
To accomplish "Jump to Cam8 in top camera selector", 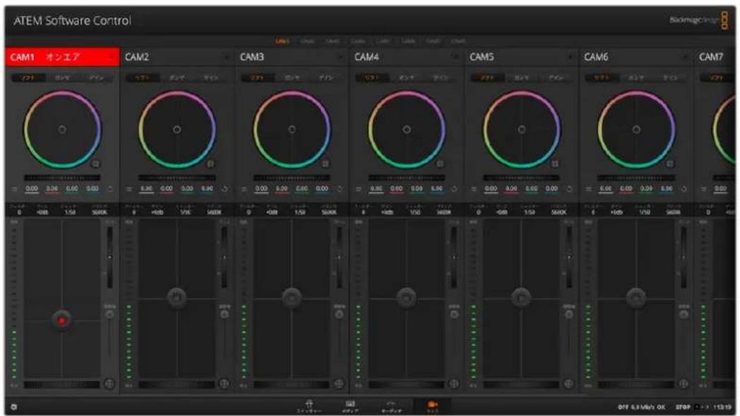I will [458, 41].
